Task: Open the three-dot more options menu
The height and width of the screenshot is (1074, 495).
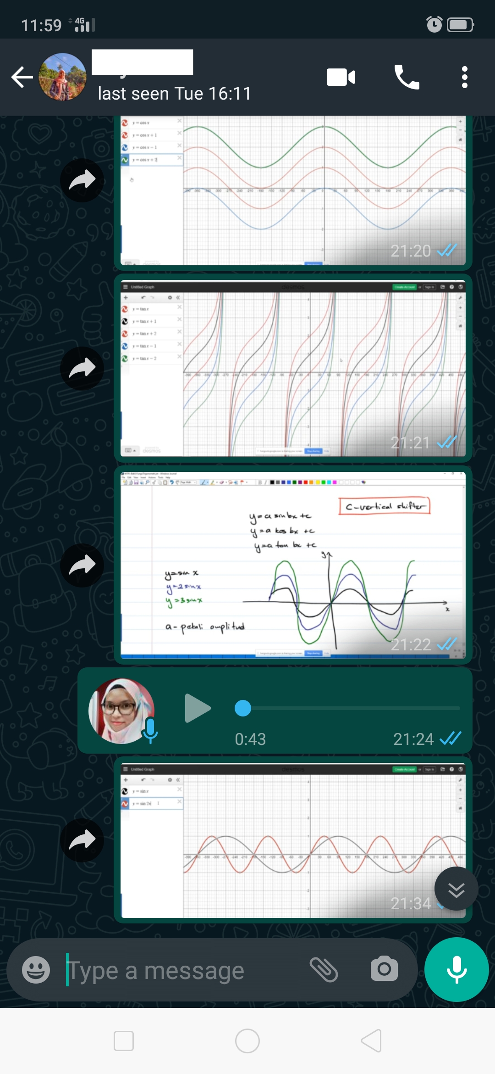Action: coord(464,77)
